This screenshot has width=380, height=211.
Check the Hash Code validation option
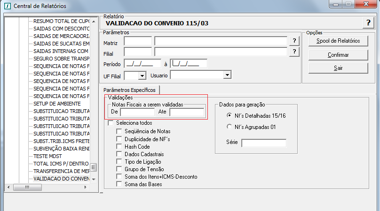tap(119, 147)
